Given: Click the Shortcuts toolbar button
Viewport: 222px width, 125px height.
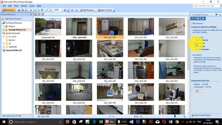Looking at the screenshot, I should 8,10.
